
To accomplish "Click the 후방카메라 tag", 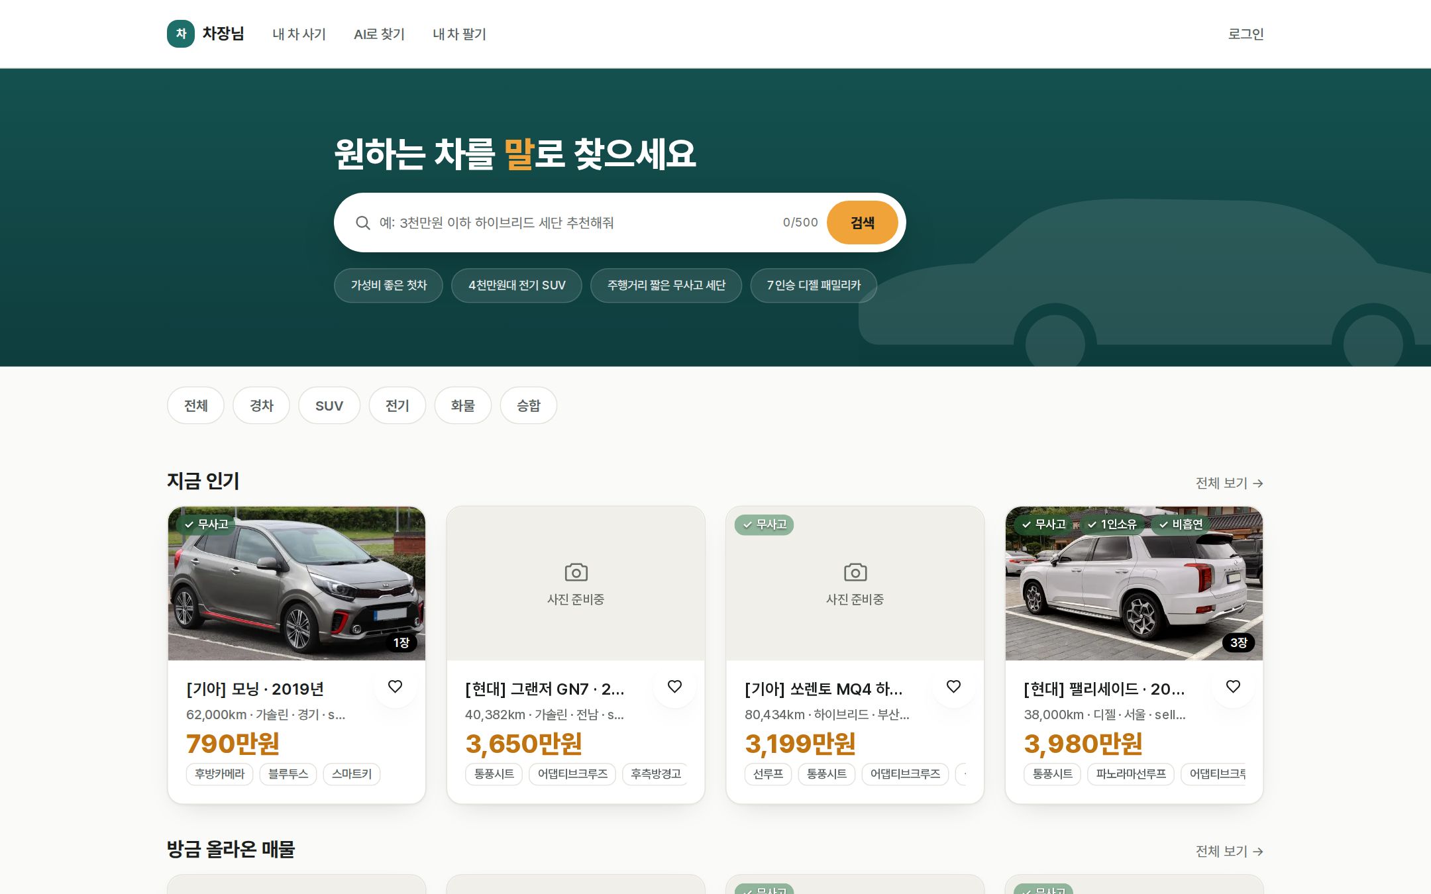I will point(220,774).
